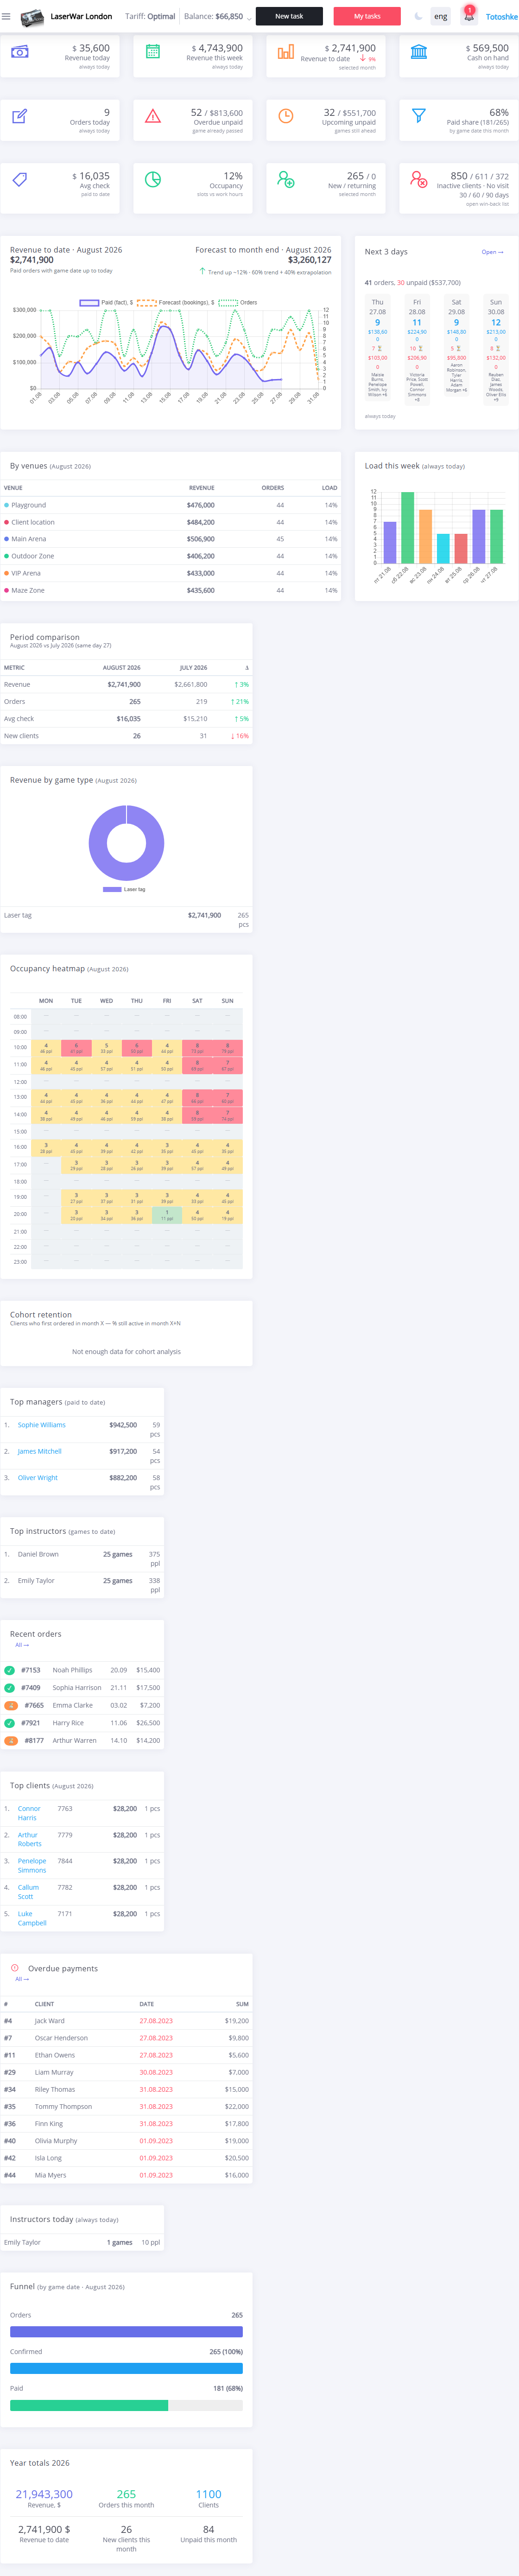Click the Avg check tag icon

coord(19,179)
